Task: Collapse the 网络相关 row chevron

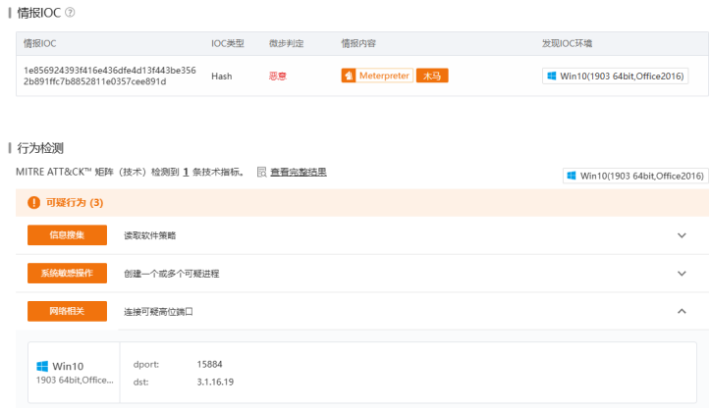Action: (682, 311)
